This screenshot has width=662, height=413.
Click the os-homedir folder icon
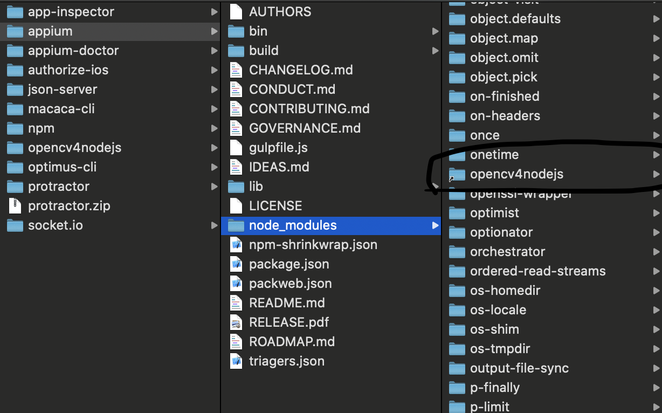point(457,291)
